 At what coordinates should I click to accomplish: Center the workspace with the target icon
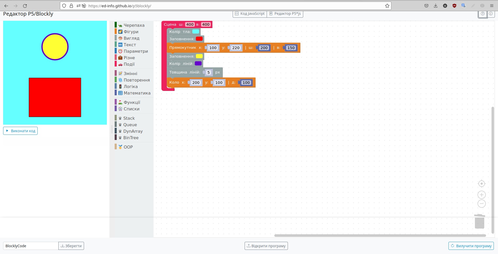click(x=481, y=184)
